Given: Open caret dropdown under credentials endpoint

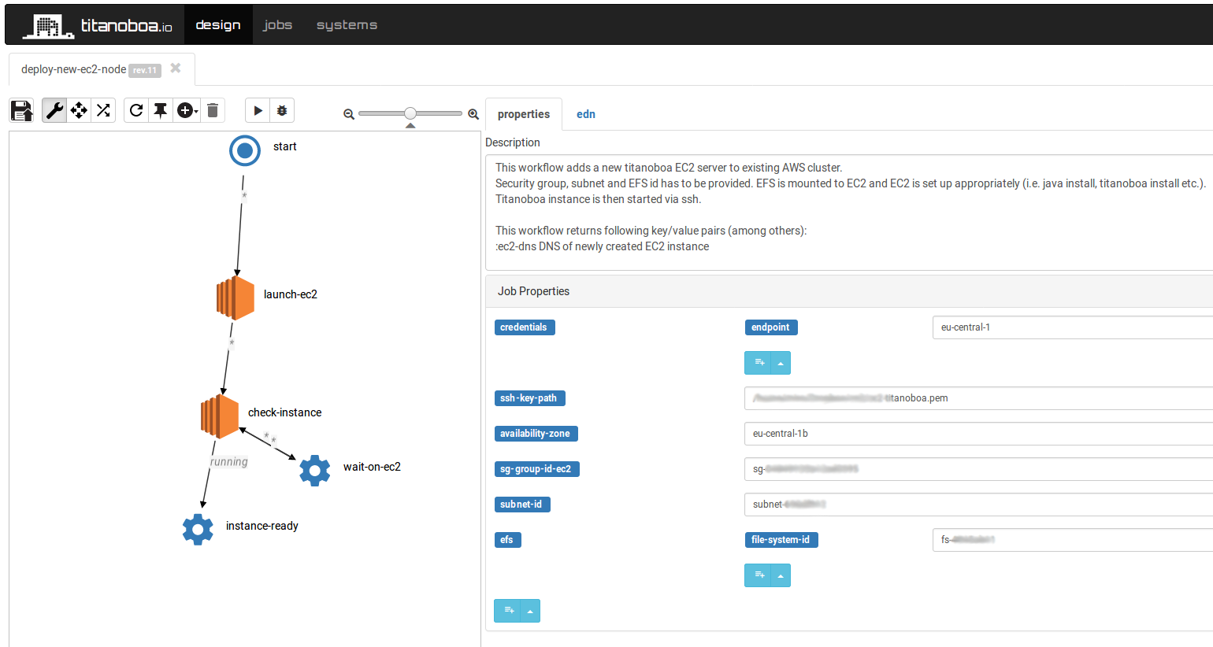Looking at the screenshot, I should (x=781, y=363).
